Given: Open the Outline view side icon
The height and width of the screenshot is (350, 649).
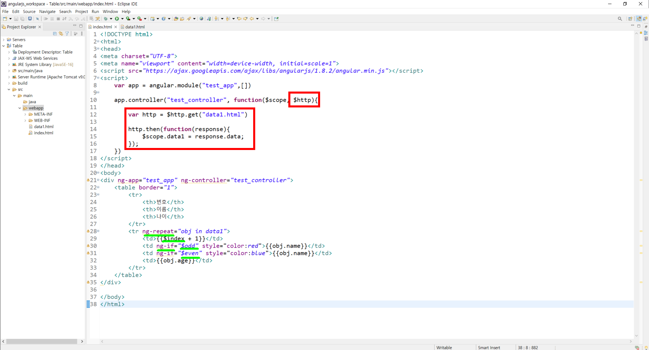Looking at the screenshot, I should point(646,33).
